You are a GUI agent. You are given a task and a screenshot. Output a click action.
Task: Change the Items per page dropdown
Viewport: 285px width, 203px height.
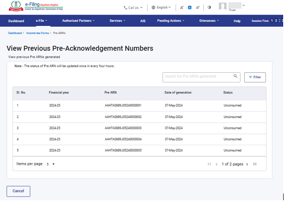click(x=50, y=164)
